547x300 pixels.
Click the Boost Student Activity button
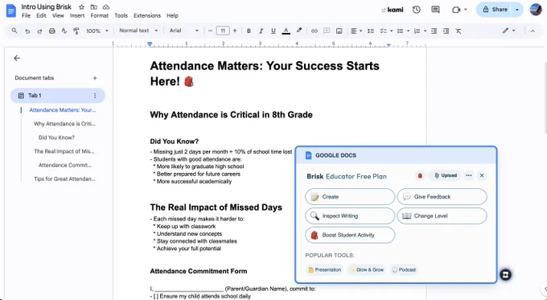(x=350, y=235)
